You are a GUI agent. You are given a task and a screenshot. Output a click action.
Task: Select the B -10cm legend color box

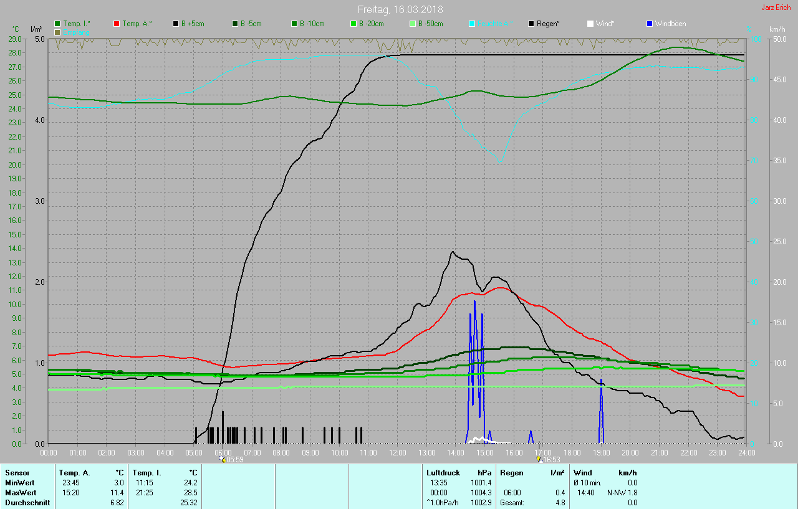tap(294, 24)
